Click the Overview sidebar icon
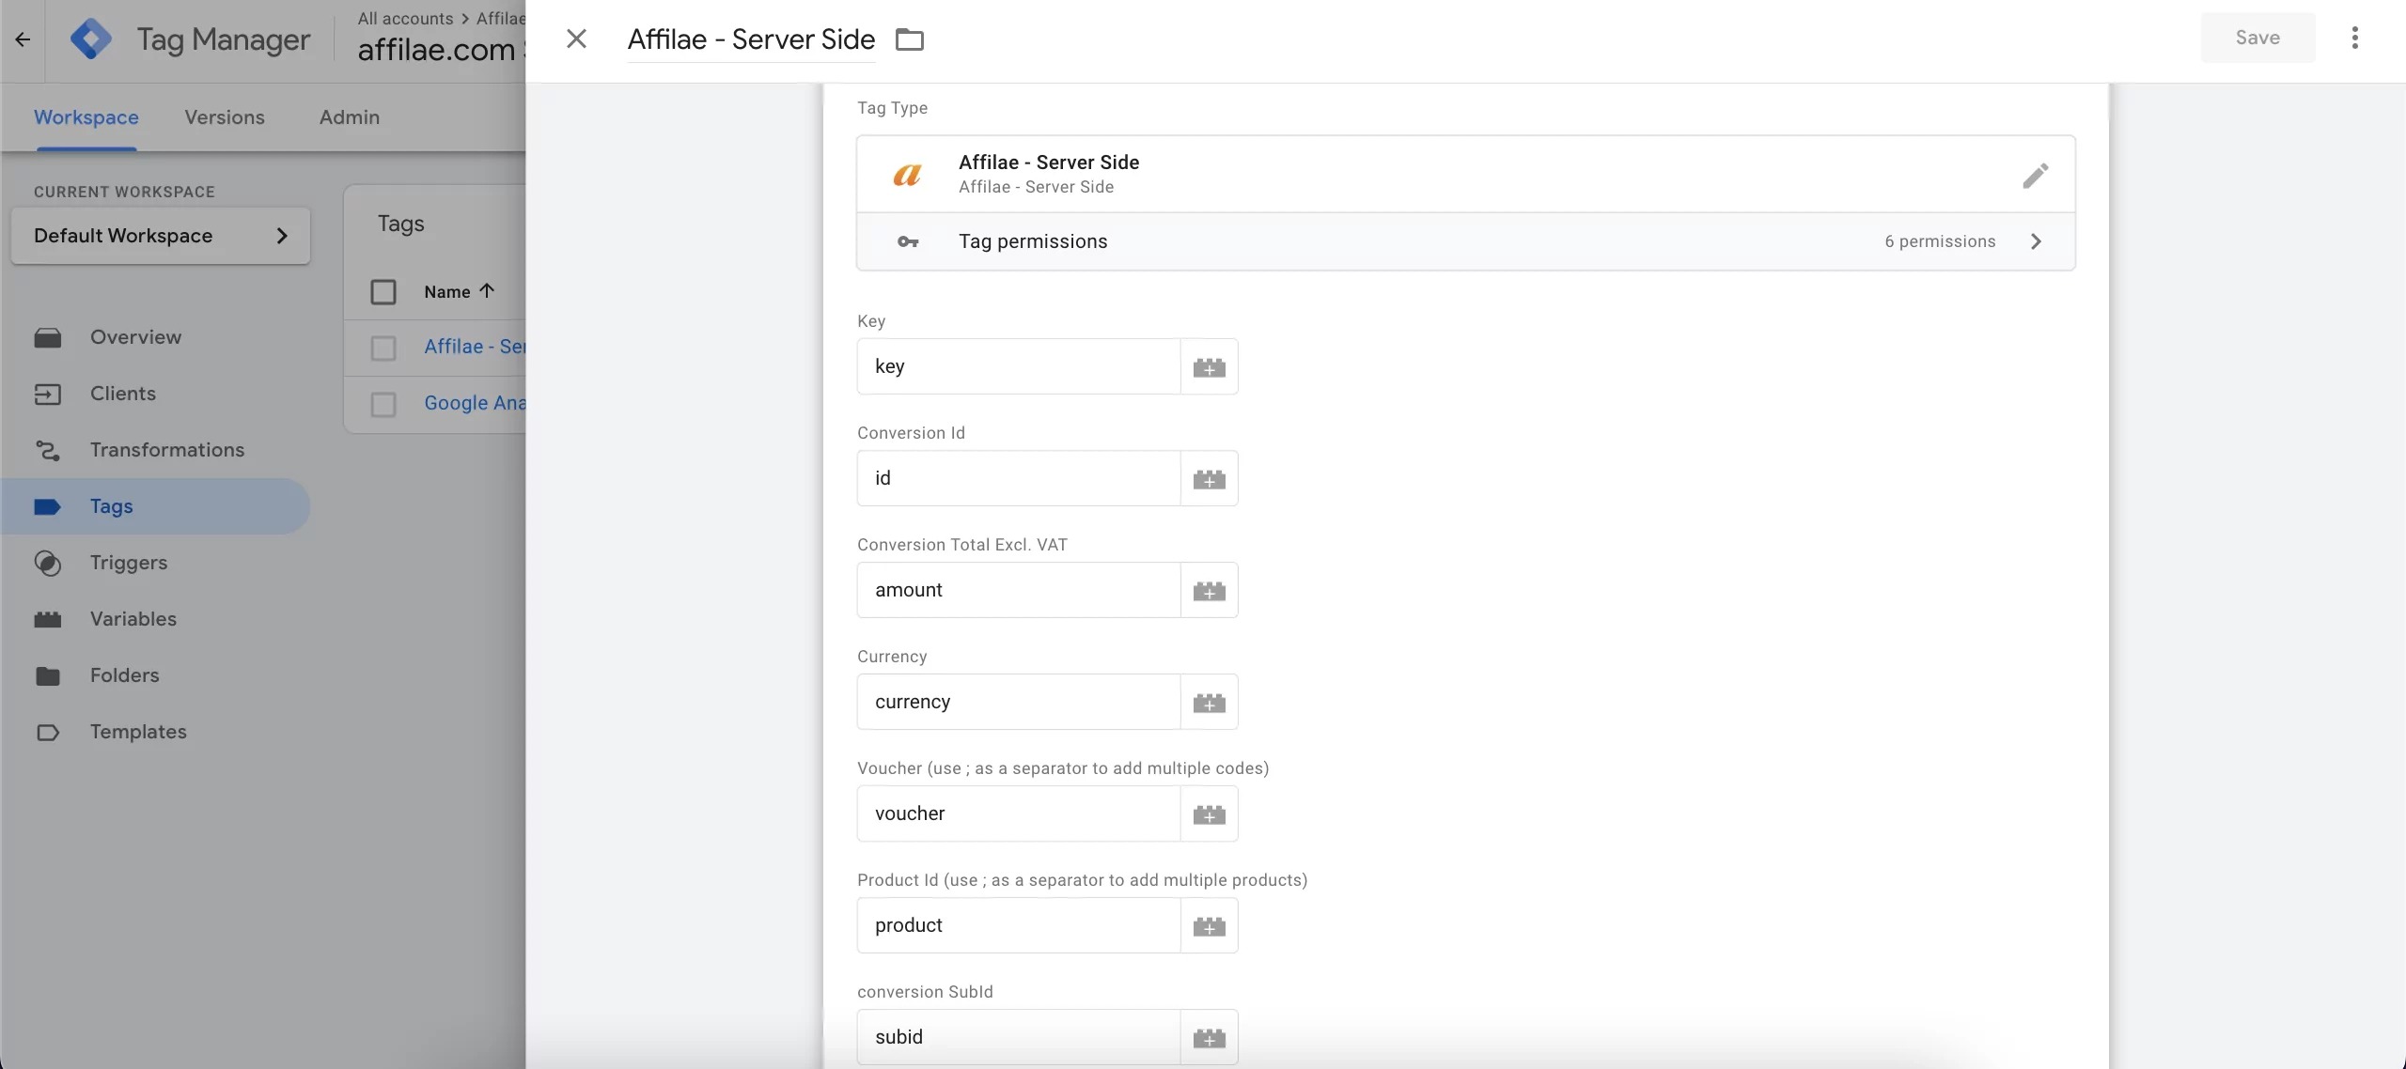2406x1069 pixels. coord(48,337)
